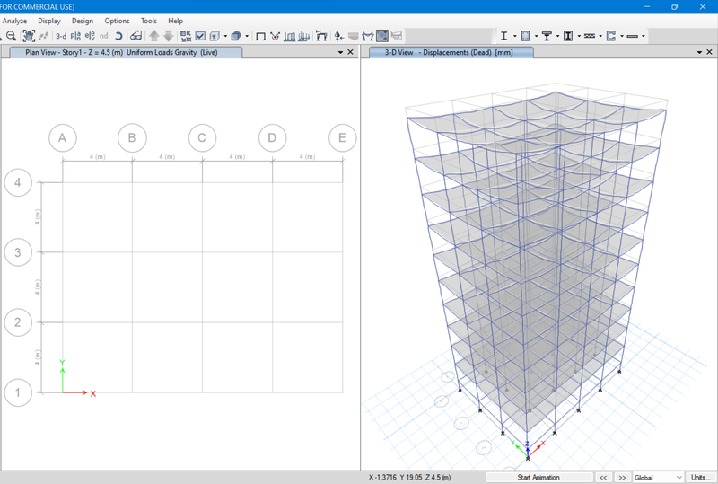The width and height of the screenshot is (718, 484).
Task: Click the M-shaped moment diagram icon
Action: [368, 36]
